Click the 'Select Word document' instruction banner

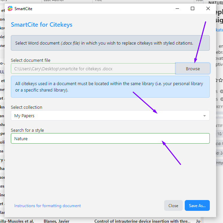pyautogui.click(x=110, y=43)
